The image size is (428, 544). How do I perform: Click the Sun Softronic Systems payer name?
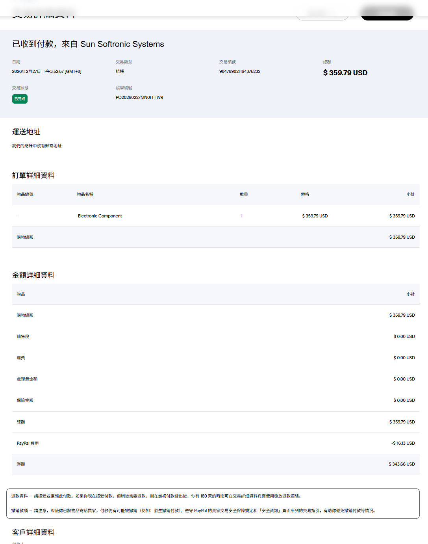[x=122, y=44]
